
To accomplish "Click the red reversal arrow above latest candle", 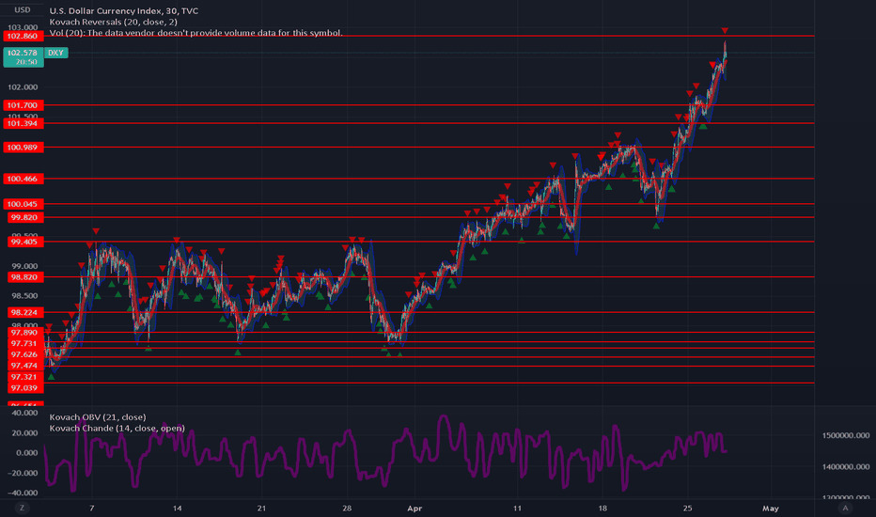I will pyautogui.click(x=725, y=30).
